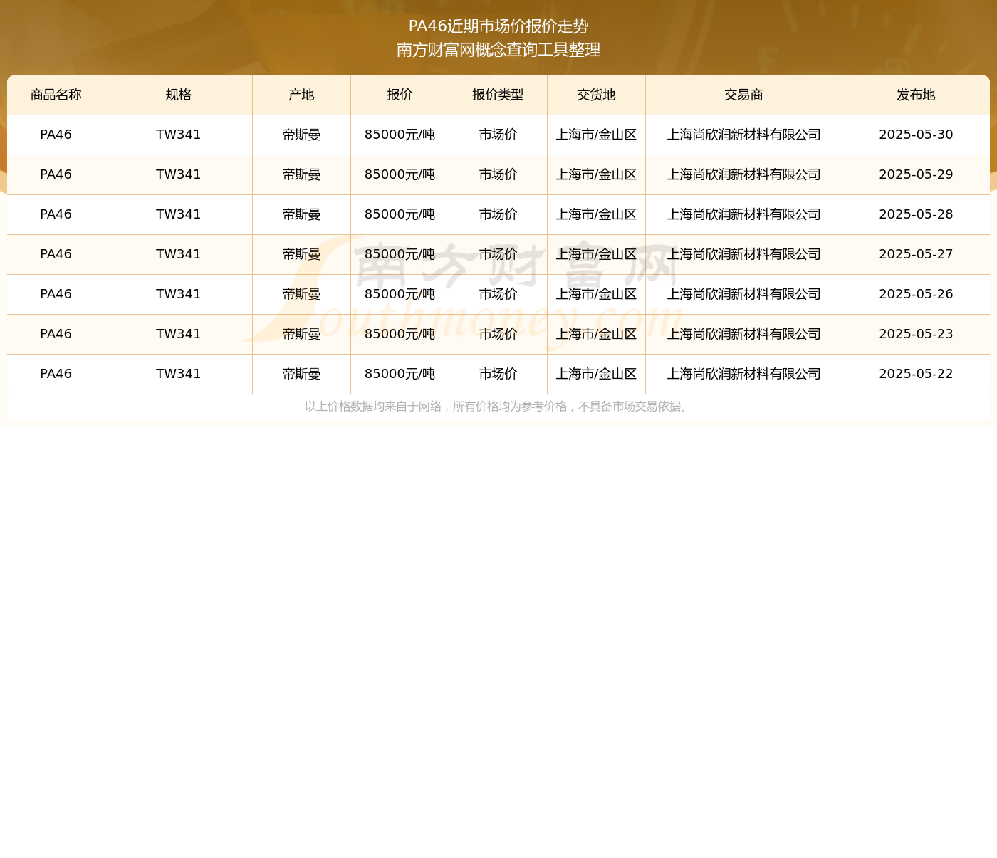
Task: Click the date 2025-05-26
Action: coord(916,294)
